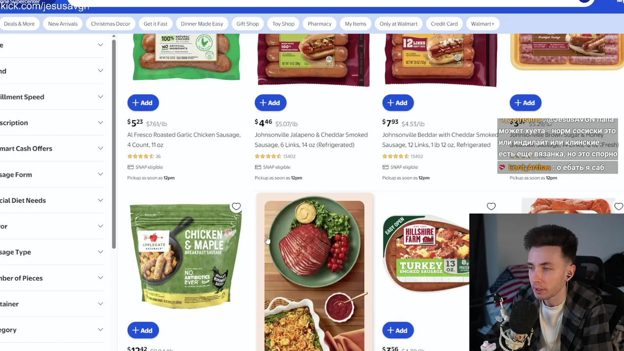This screenshot has height=351, width=624.
Task: Expand the Special Diet Needs filter
Action: pos(52,200)
